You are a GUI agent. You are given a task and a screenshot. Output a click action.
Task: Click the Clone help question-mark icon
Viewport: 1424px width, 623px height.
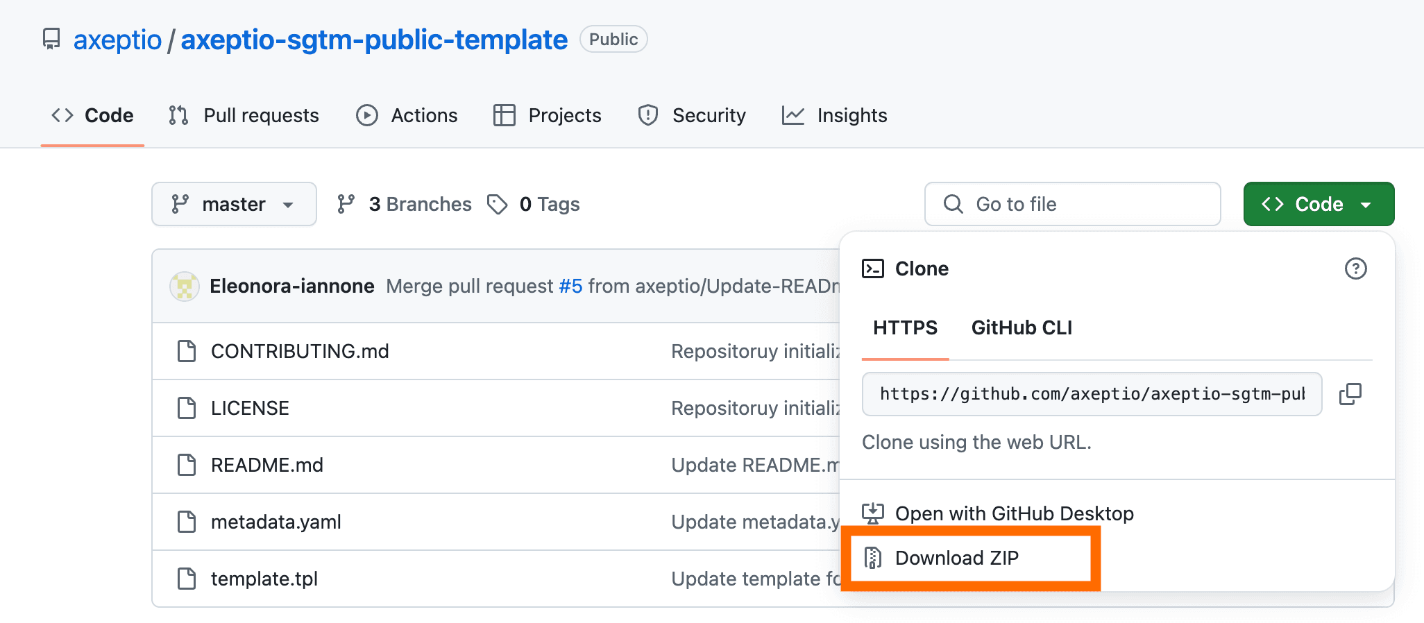tap(1356, 268)
